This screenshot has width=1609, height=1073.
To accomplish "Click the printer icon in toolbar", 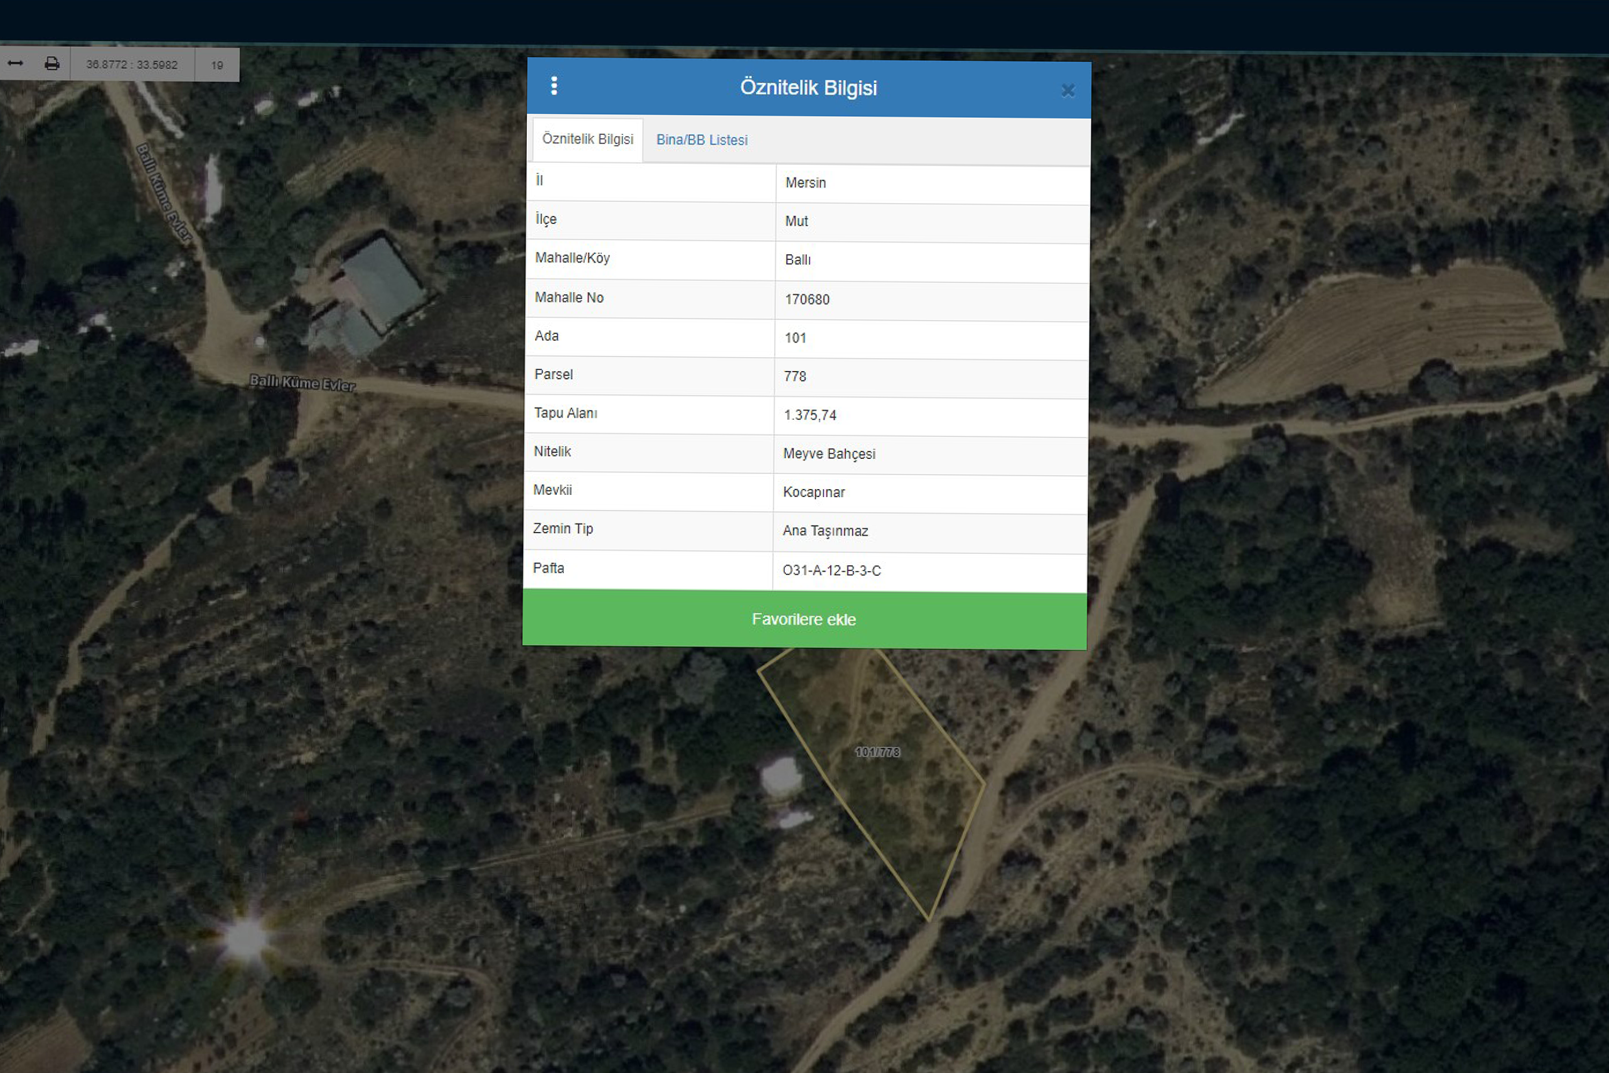I will 52,64.
